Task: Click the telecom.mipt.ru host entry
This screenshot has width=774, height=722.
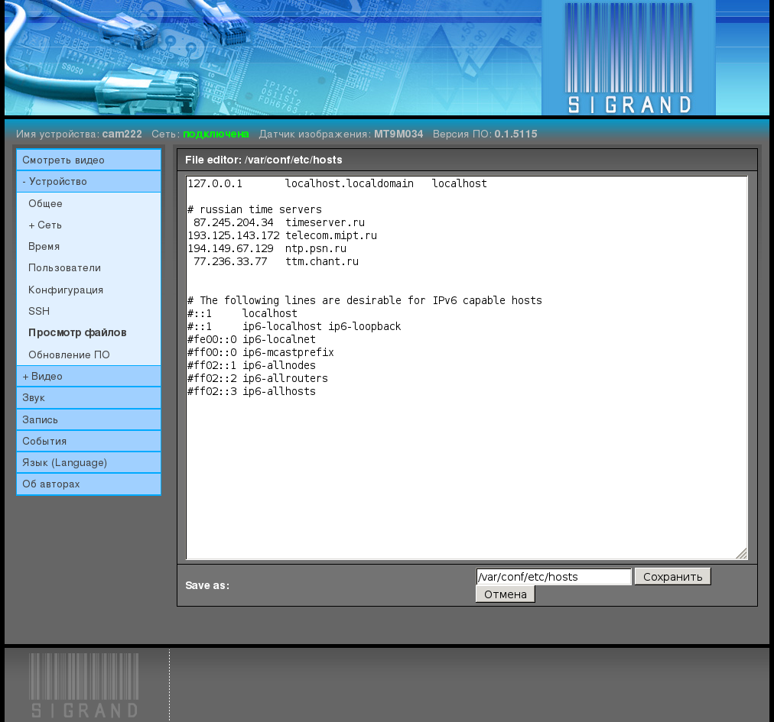Action: pyautogui.click(x=282, y=235)
